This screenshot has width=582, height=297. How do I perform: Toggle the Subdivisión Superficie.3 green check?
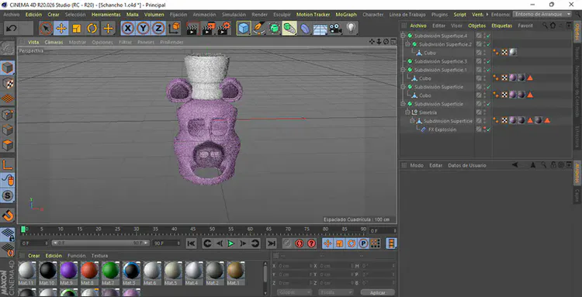pos(488,61)
